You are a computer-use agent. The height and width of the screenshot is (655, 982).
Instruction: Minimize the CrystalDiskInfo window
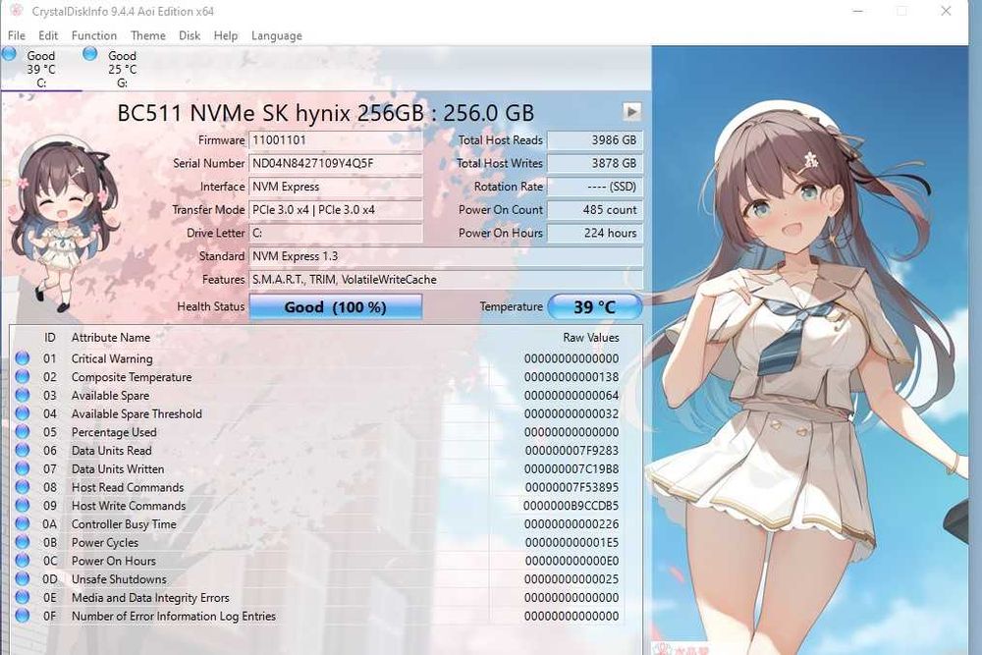858,11
